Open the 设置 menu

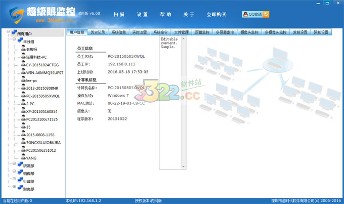tap(142, 15)
